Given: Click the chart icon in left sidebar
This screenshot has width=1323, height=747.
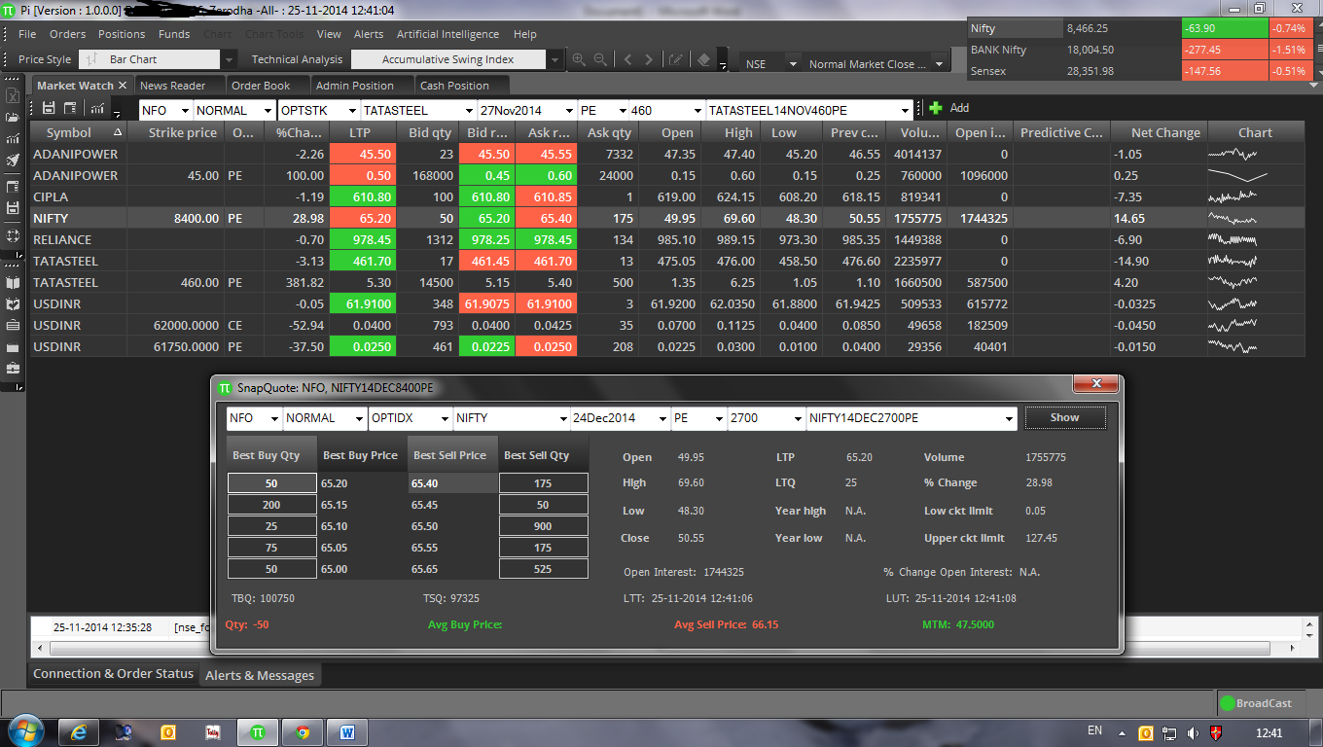Looking at the screenshot, I should click(x=13, y=139).
